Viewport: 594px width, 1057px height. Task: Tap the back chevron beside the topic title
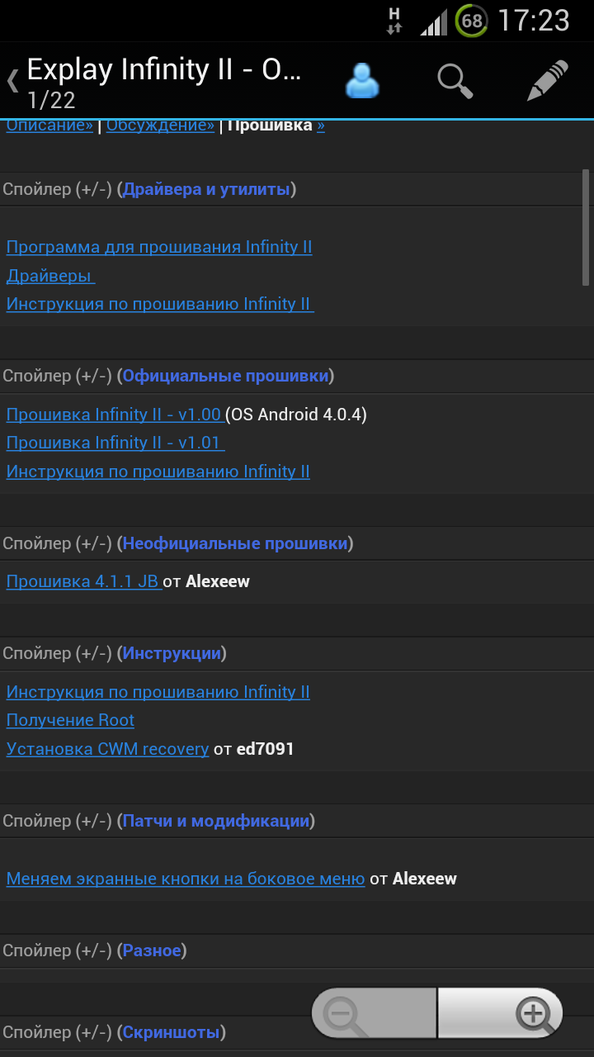12,81
